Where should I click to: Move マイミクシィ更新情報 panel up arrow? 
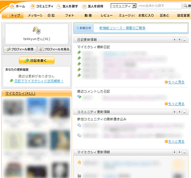(x=175, y=152)
